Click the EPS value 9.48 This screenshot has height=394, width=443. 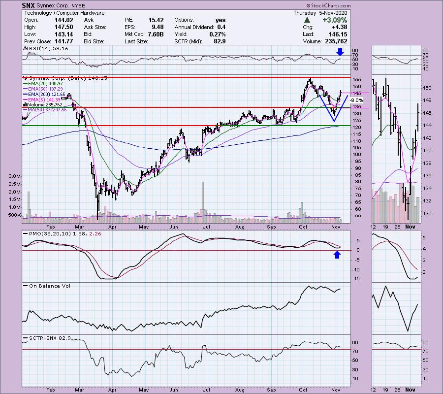point(158,27)
